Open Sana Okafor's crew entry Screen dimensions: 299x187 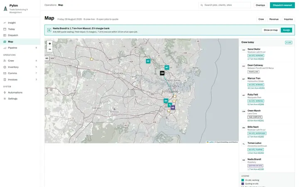click(267, 54)
